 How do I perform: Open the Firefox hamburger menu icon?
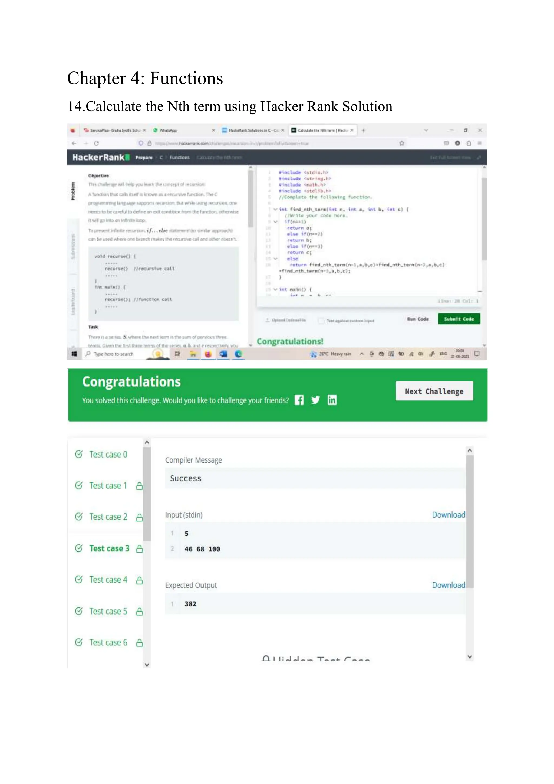479,143
